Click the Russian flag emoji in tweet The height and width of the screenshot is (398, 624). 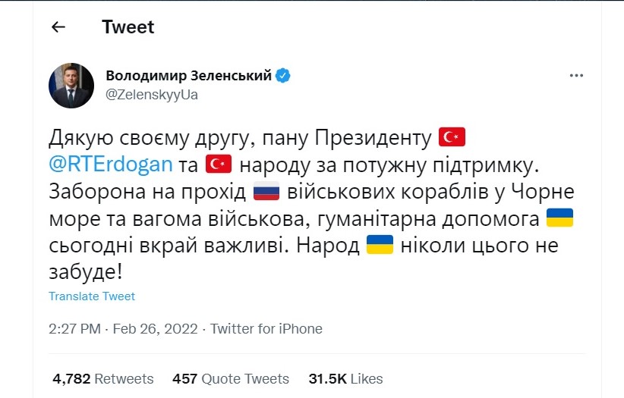(x=266, y=191)
